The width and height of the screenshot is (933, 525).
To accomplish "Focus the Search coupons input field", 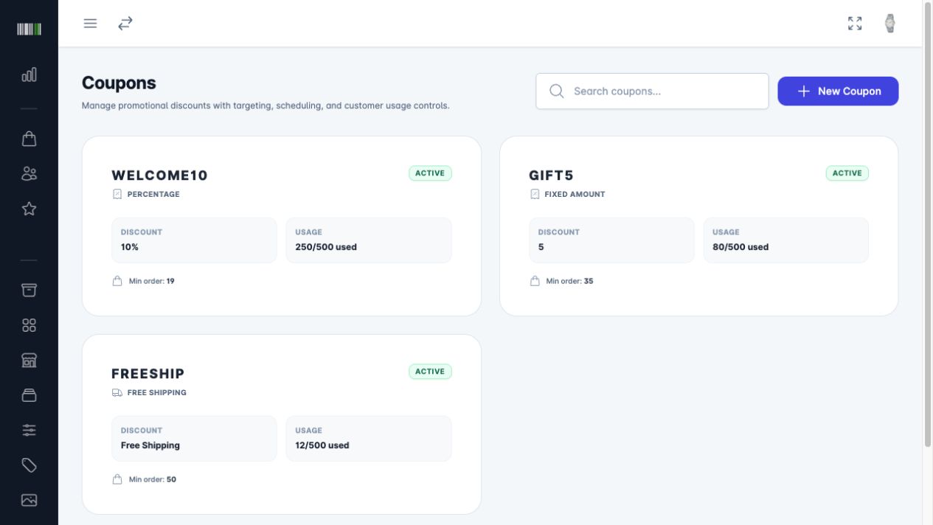I will 652,91.
